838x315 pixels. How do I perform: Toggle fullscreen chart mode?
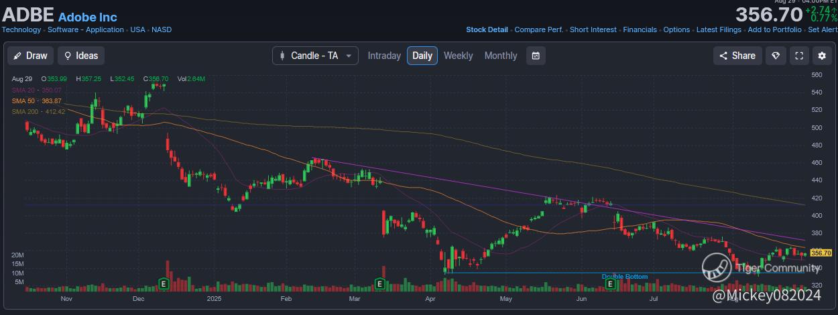[798, 56]
